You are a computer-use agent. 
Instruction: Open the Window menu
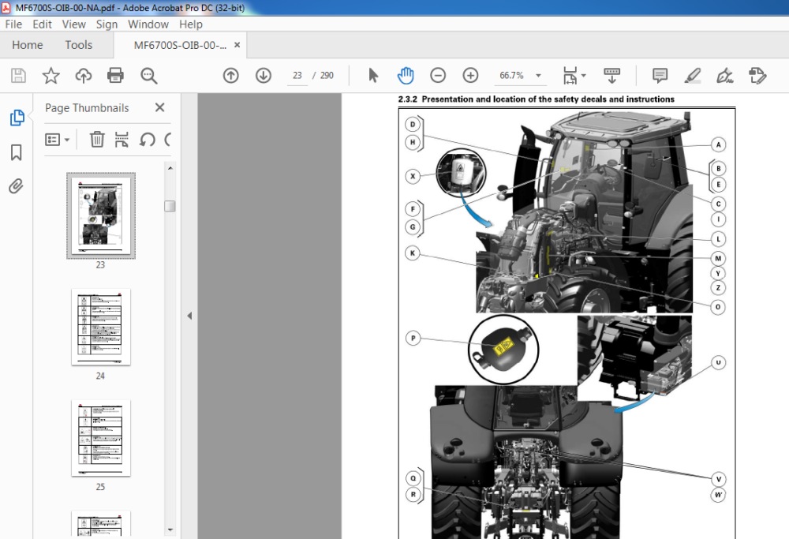pos(148,24)
